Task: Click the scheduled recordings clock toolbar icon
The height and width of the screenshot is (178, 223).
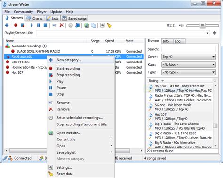Action: [x=71, y=25]
